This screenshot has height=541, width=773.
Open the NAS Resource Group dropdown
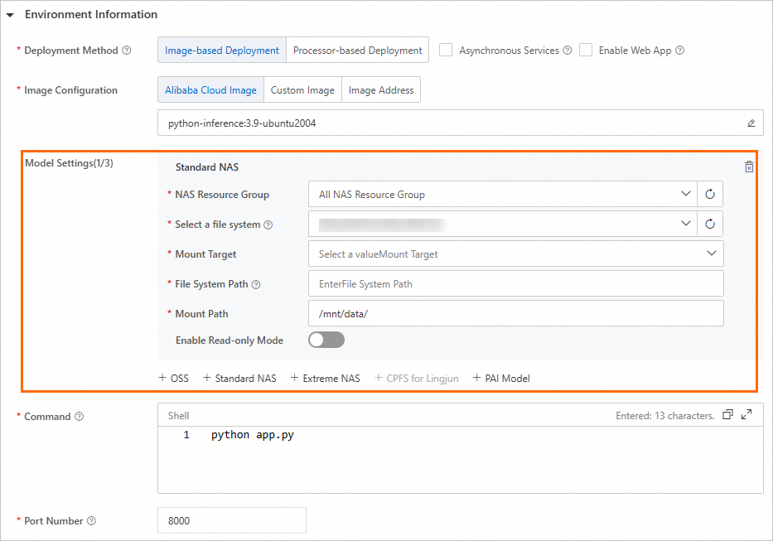click(503, 194)
